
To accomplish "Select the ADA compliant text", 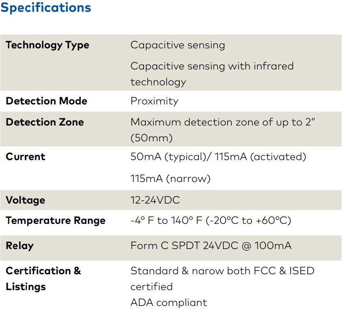I will 168,303.
